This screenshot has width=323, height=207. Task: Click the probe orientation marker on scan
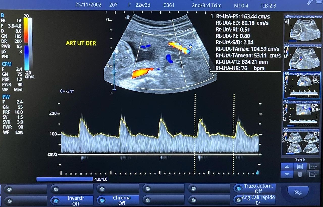[128, 17]
